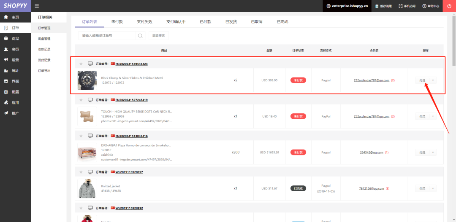The height and width of the screenshot is (222, 456).
Task: Open order link WL2019110528997
Action: pyautogui.click(x=129, y=172)
